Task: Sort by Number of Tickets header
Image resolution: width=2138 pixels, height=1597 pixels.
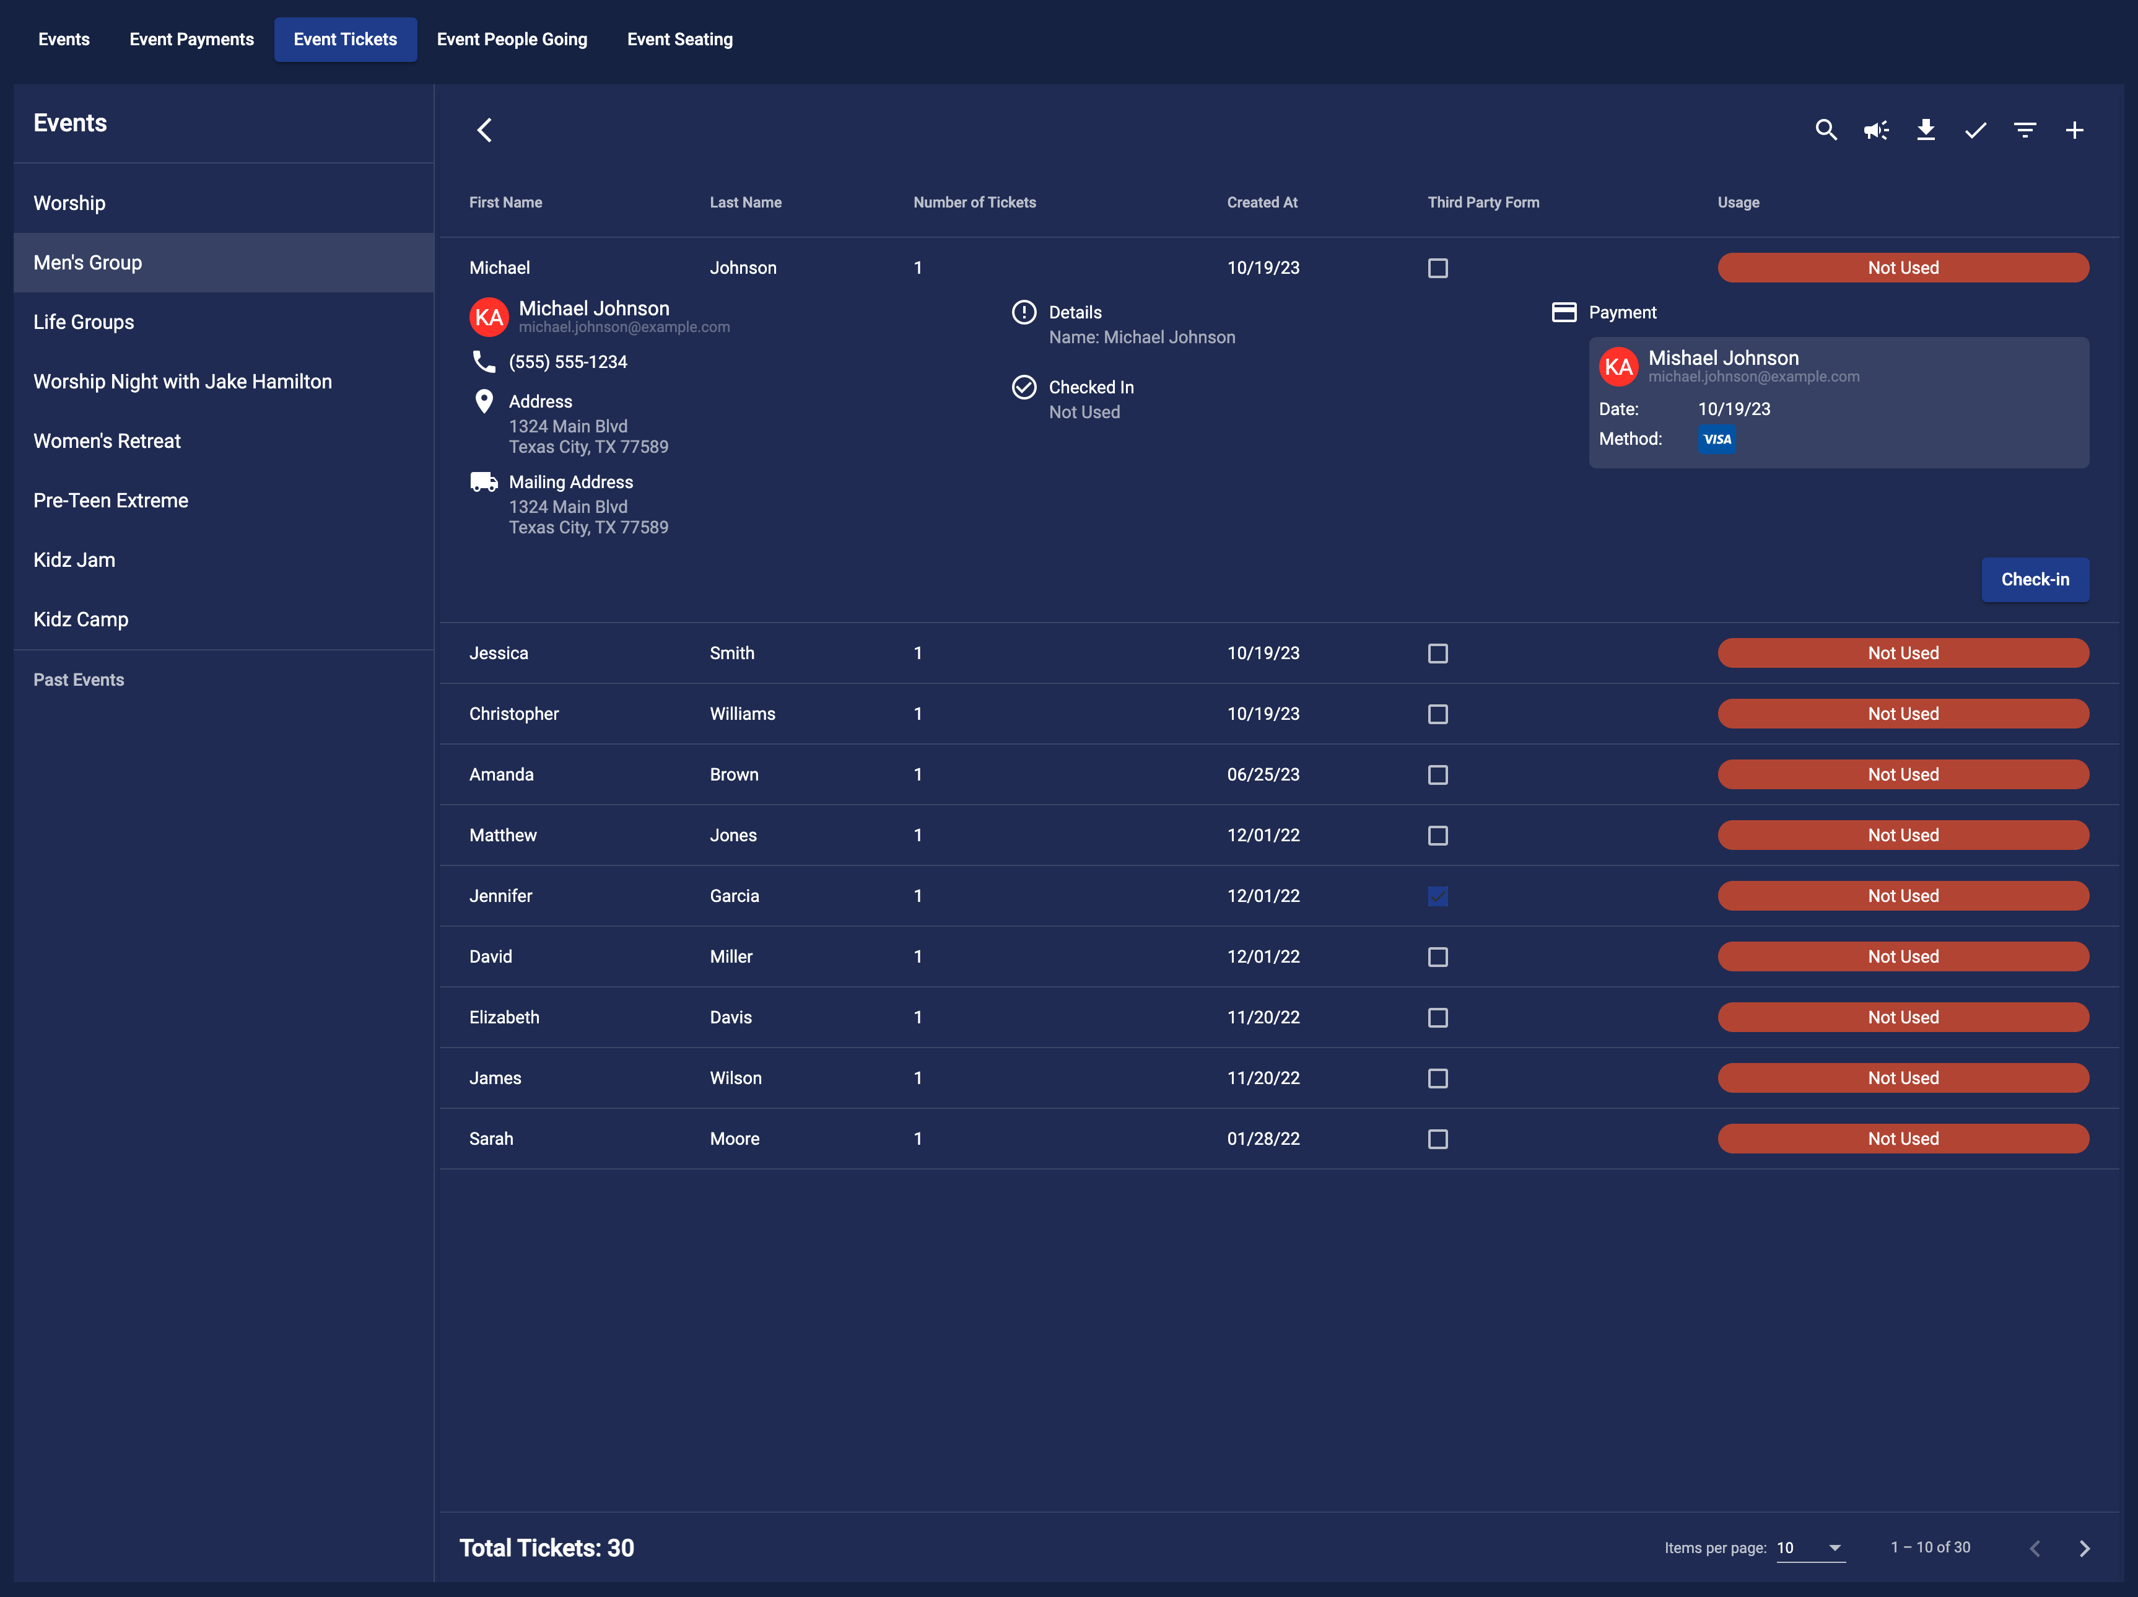Action: click(974, 202)
